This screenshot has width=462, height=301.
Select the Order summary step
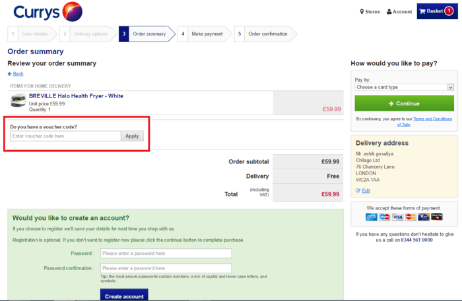coord(146,34)
